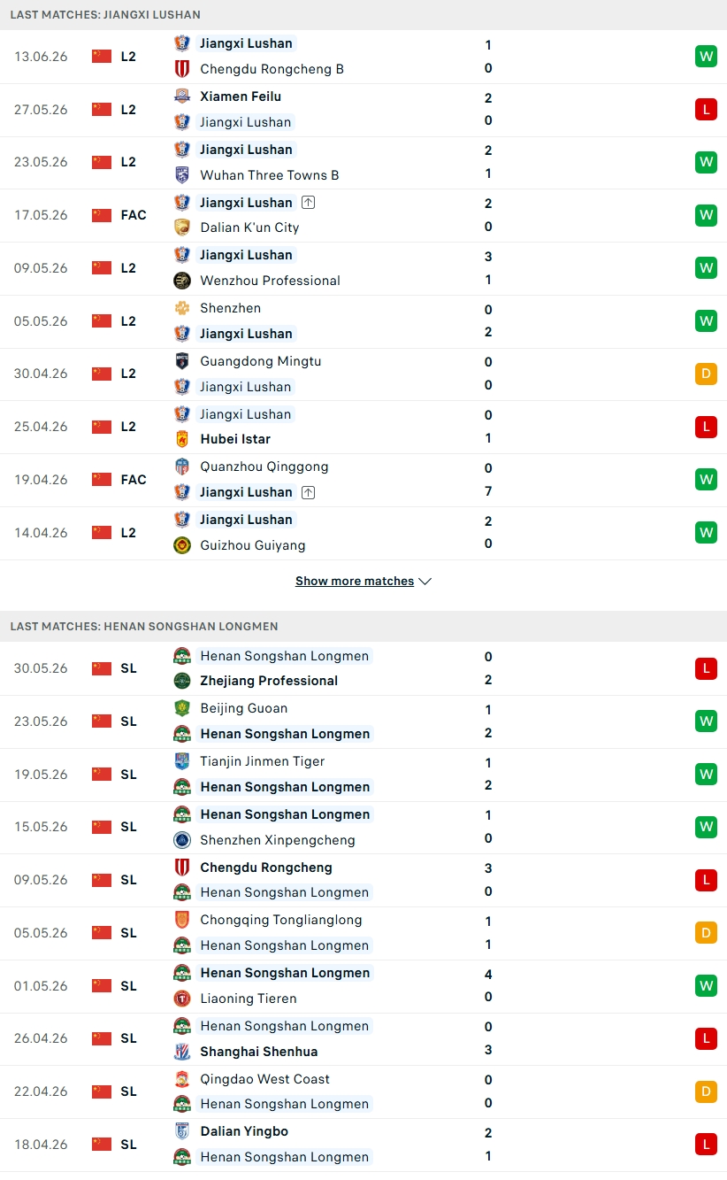727x1180 pixels.
Task: Click the Wenzhou Professional team badge
Action: [182, 280]
